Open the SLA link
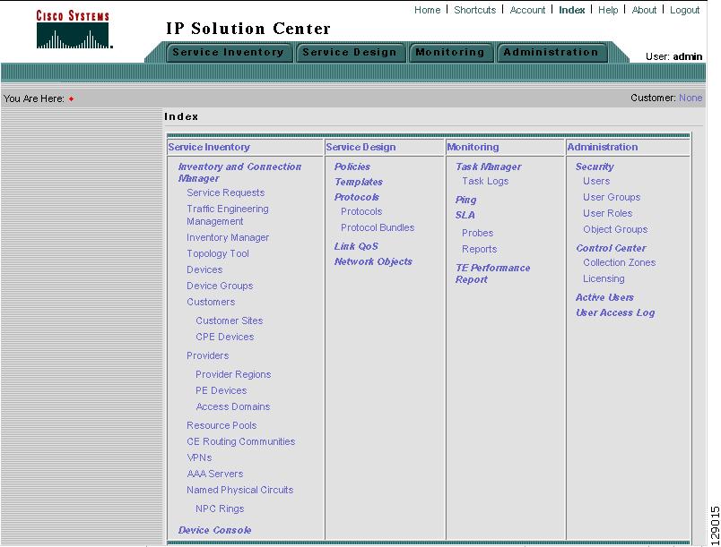Image resolution: width=721 pixels, height=547 pixels. pyautogui.click(x=465, y=215)
